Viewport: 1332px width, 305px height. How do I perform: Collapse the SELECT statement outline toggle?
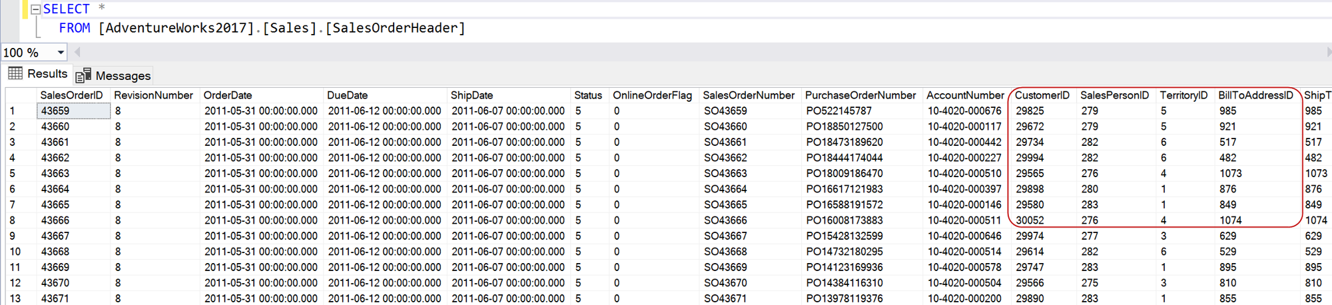(36, 9)
